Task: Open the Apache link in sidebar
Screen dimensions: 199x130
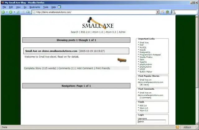Action: pos(143,62)
